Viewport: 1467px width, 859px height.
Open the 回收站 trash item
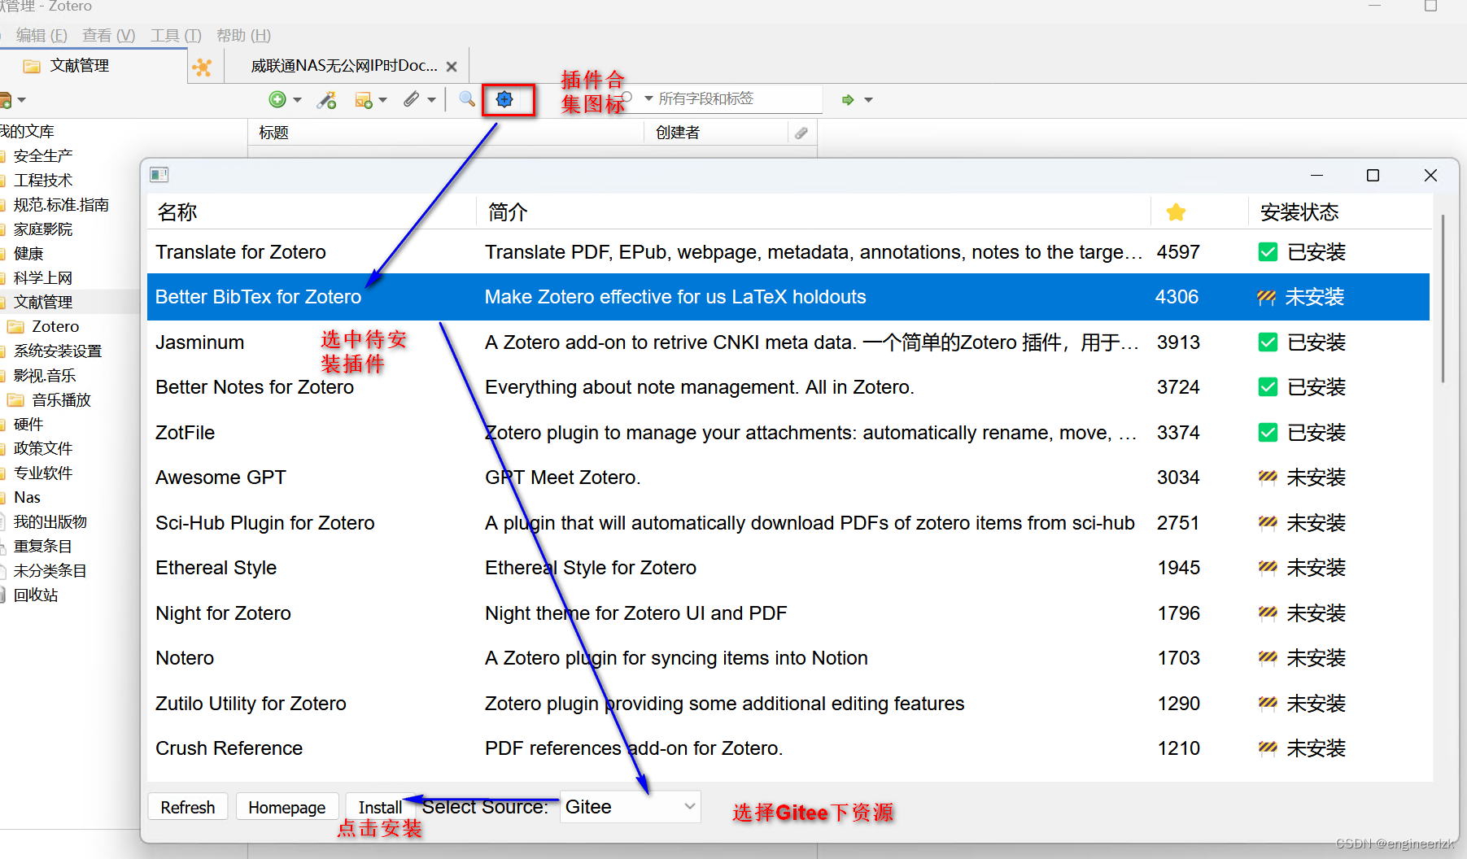click(x=36, y=595)
